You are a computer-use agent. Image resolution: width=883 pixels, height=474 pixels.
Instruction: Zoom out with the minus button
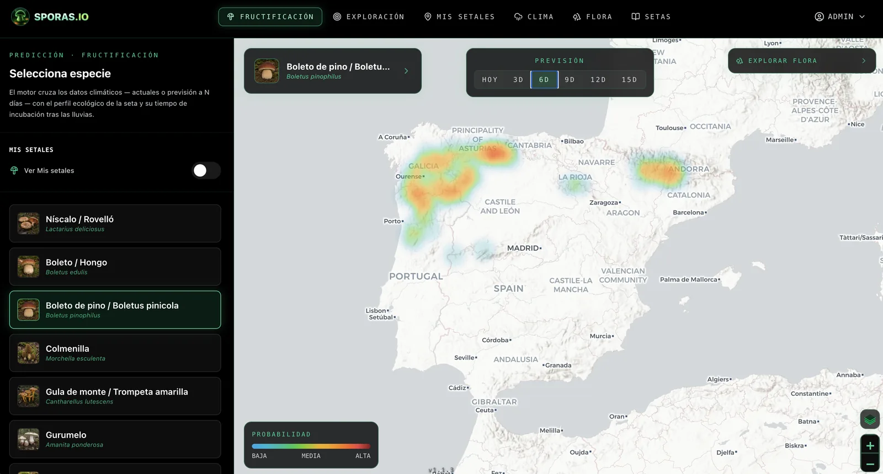tap(870, 464)
